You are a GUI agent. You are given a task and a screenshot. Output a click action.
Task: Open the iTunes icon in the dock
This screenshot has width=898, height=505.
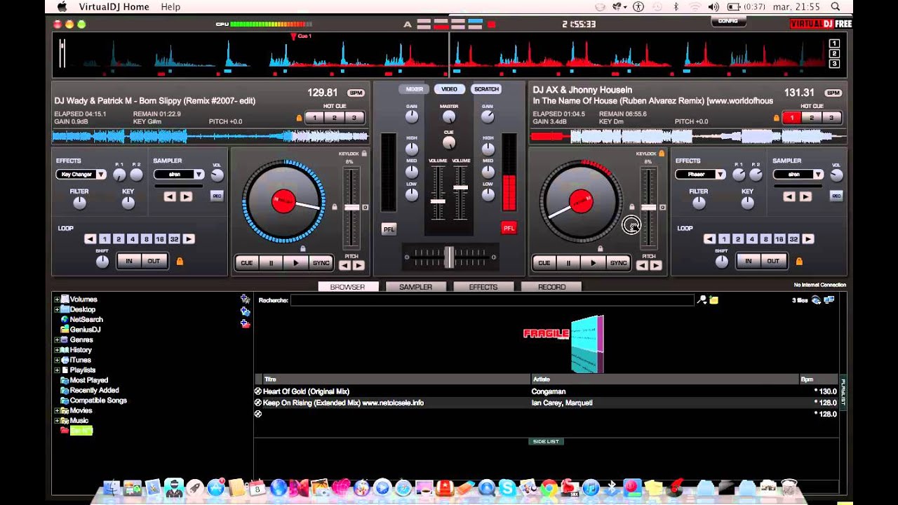[x=591, y=487]
